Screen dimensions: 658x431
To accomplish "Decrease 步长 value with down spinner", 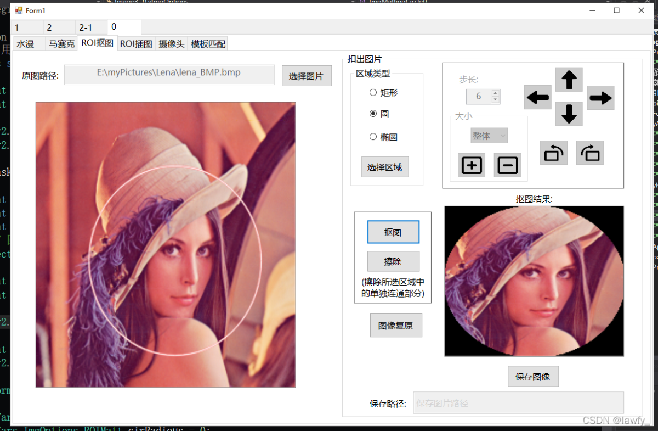I will tap(496, 100).
